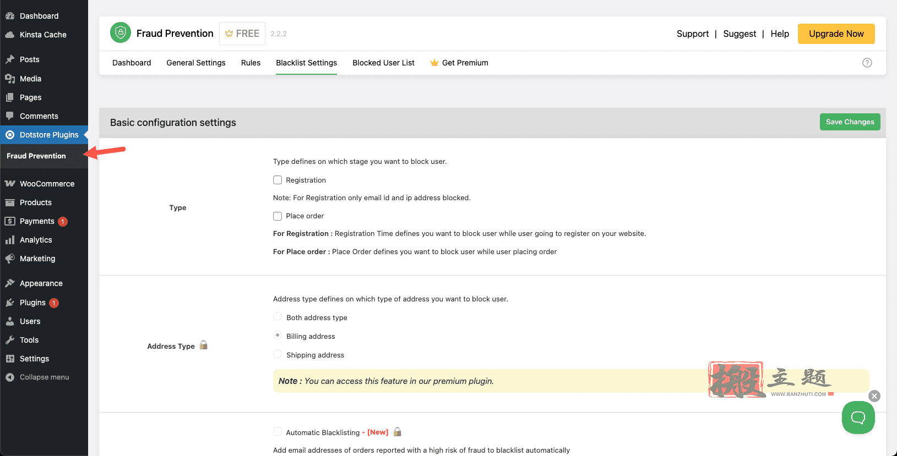This screenshot has width=897, height=456.
Task: Open Fraud Prevention submenu item
Action: [36, 156]
